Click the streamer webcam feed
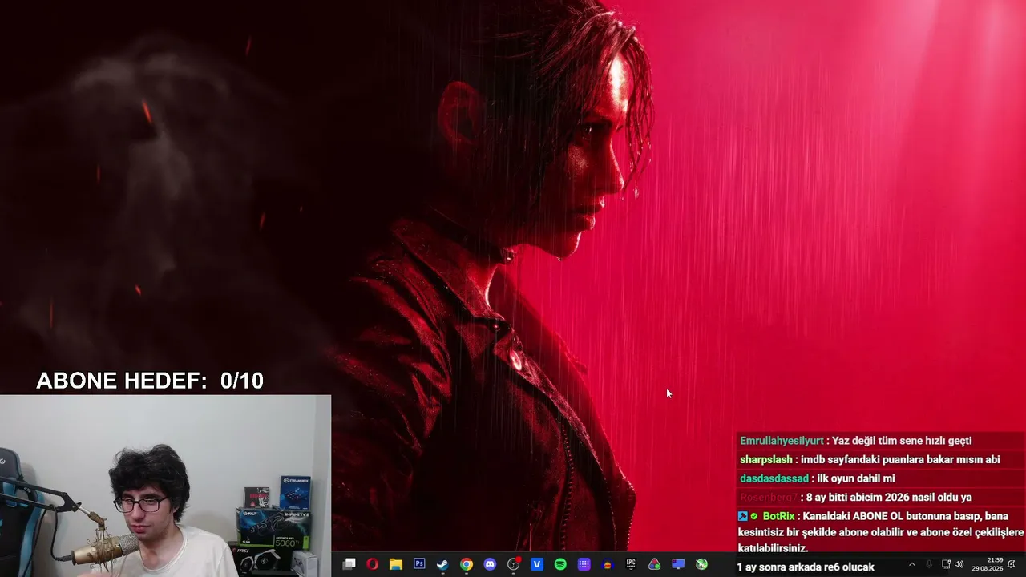The width and height of the screenshot is (1026, 577). pyautogui.click(x=165, y=486)
